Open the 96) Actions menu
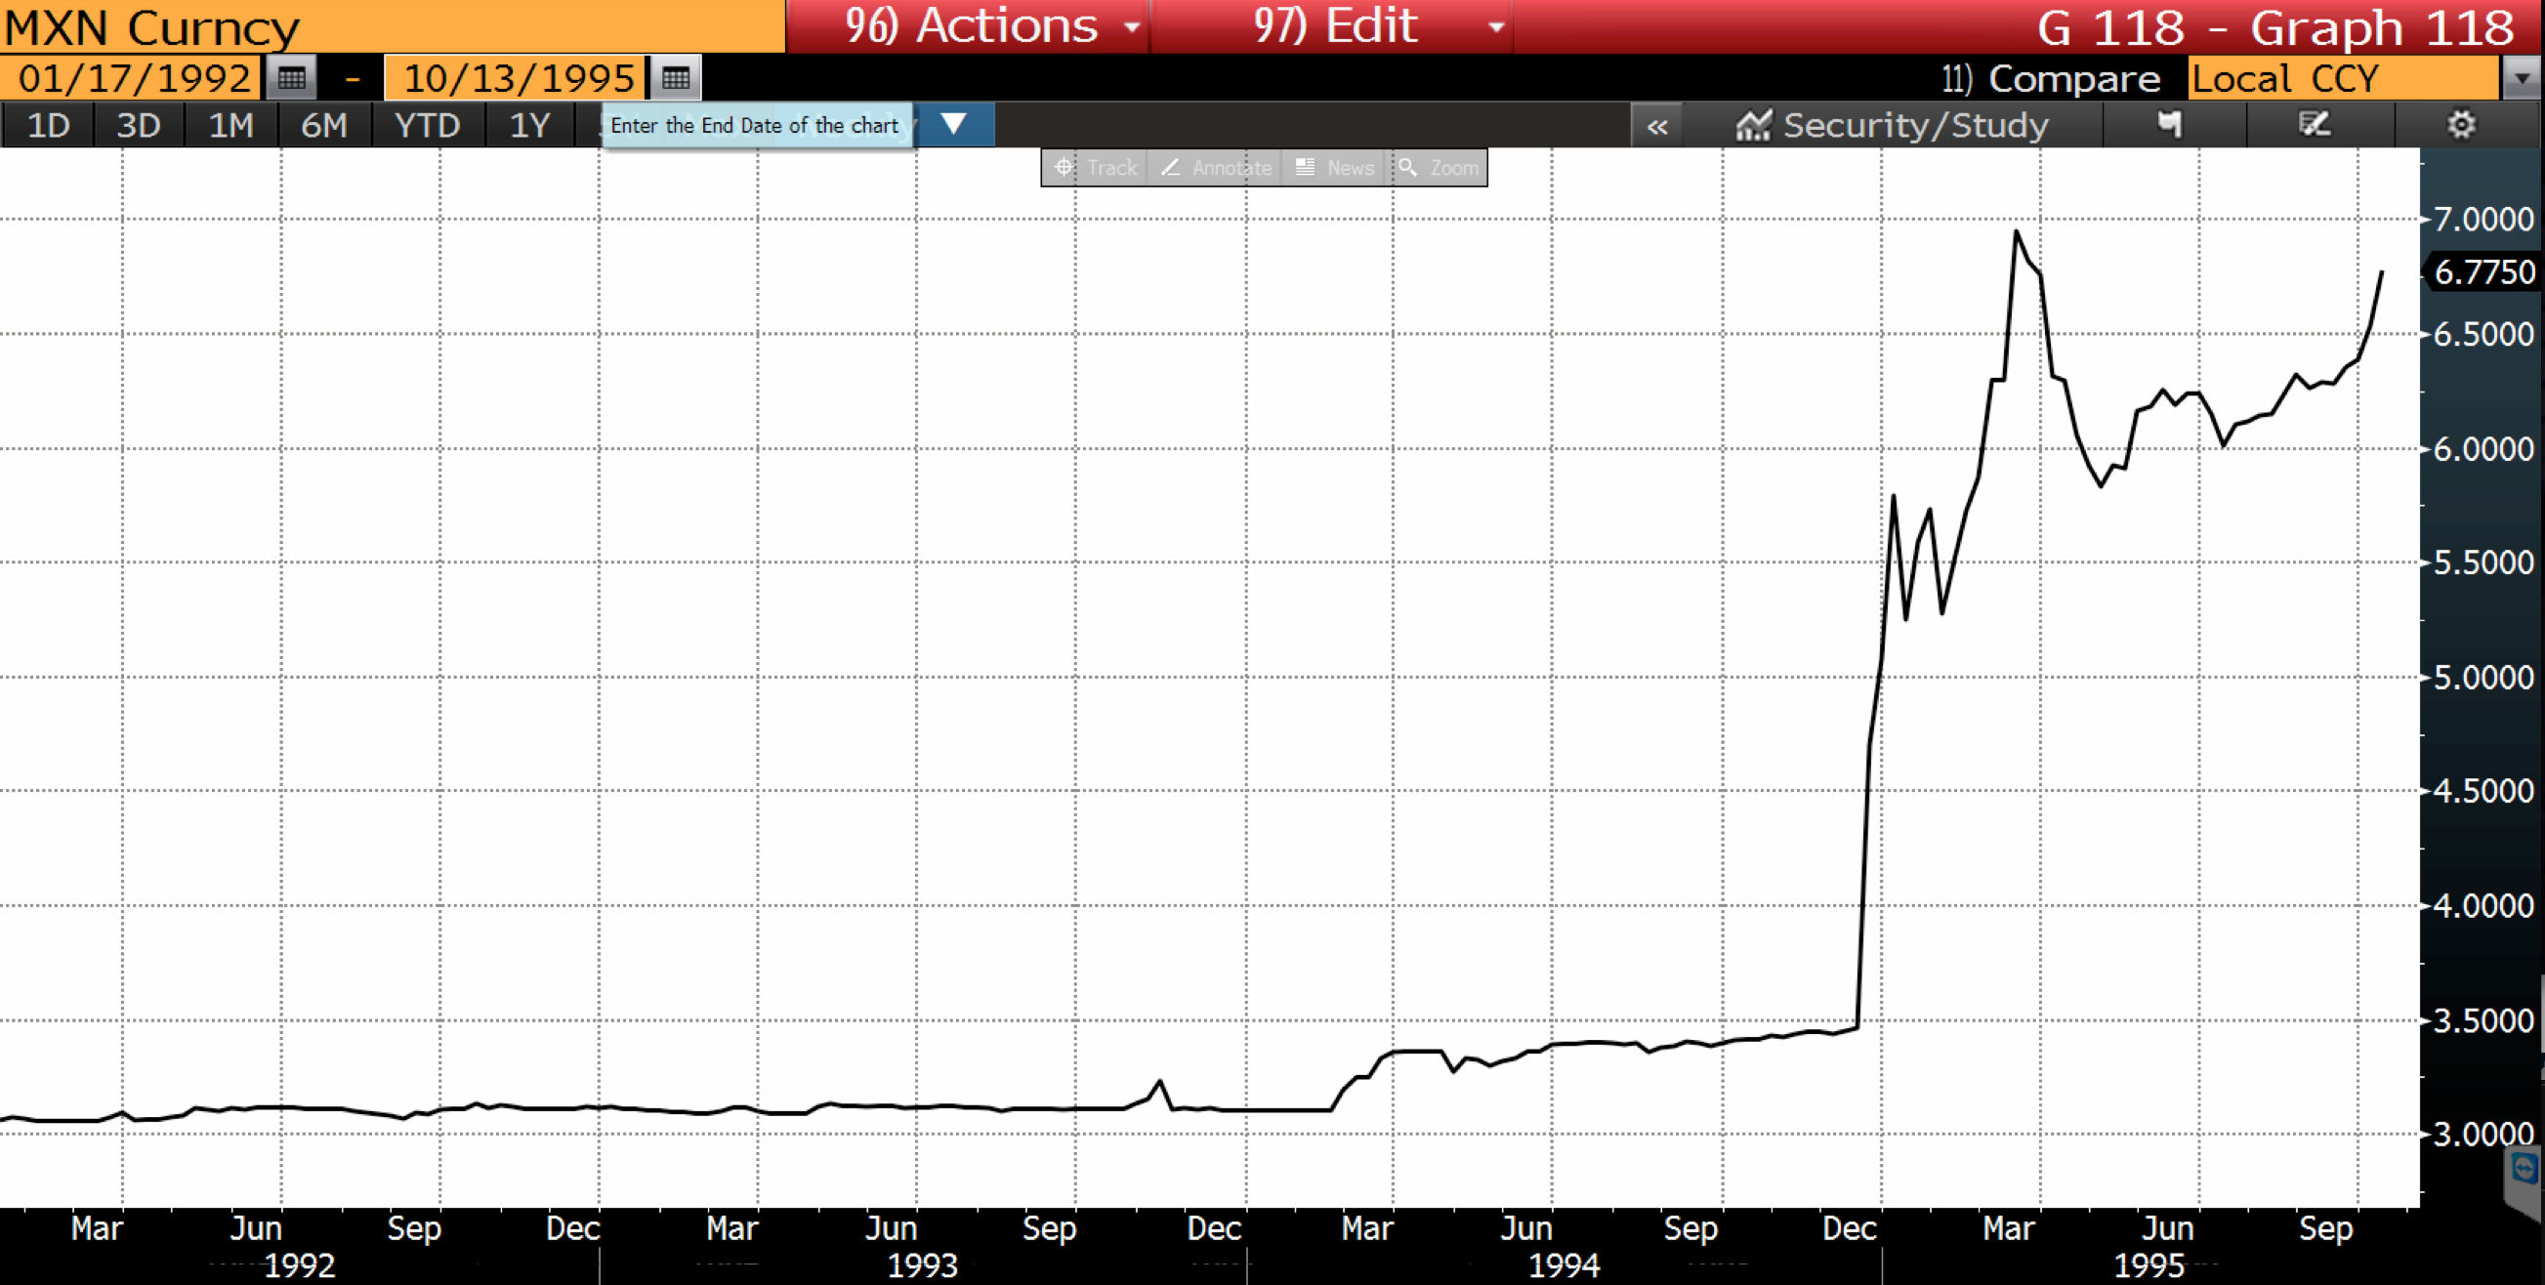The width and height of the screenshot is (2545, 1285). tap(968, 25)
